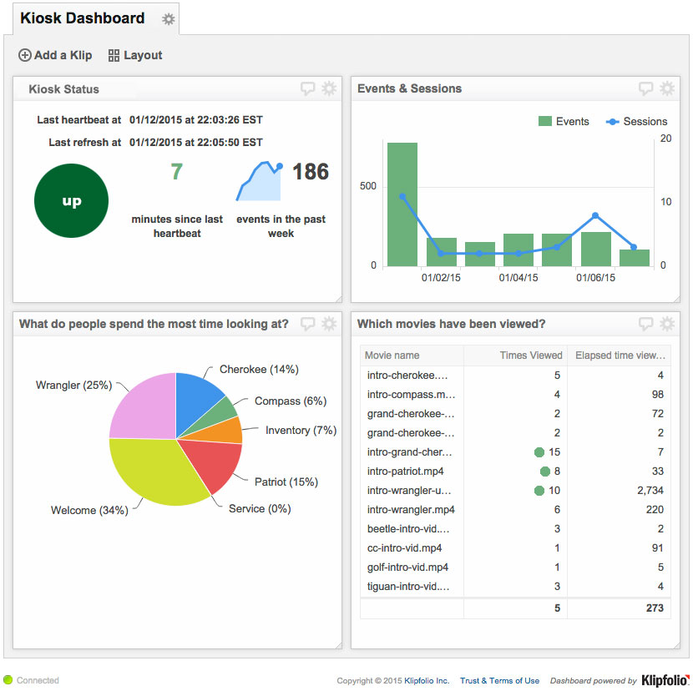Open the Kiosk Status klip gear menu
693x696 pixels.
tap(329, 88)
